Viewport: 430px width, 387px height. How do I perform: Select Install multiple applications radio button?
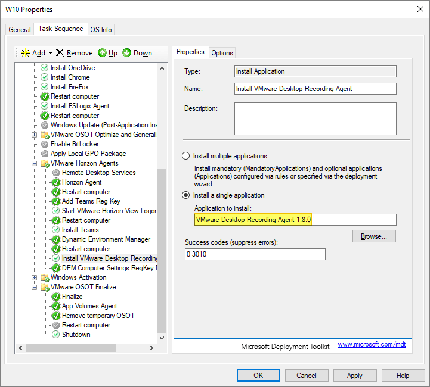click(185, 156)
